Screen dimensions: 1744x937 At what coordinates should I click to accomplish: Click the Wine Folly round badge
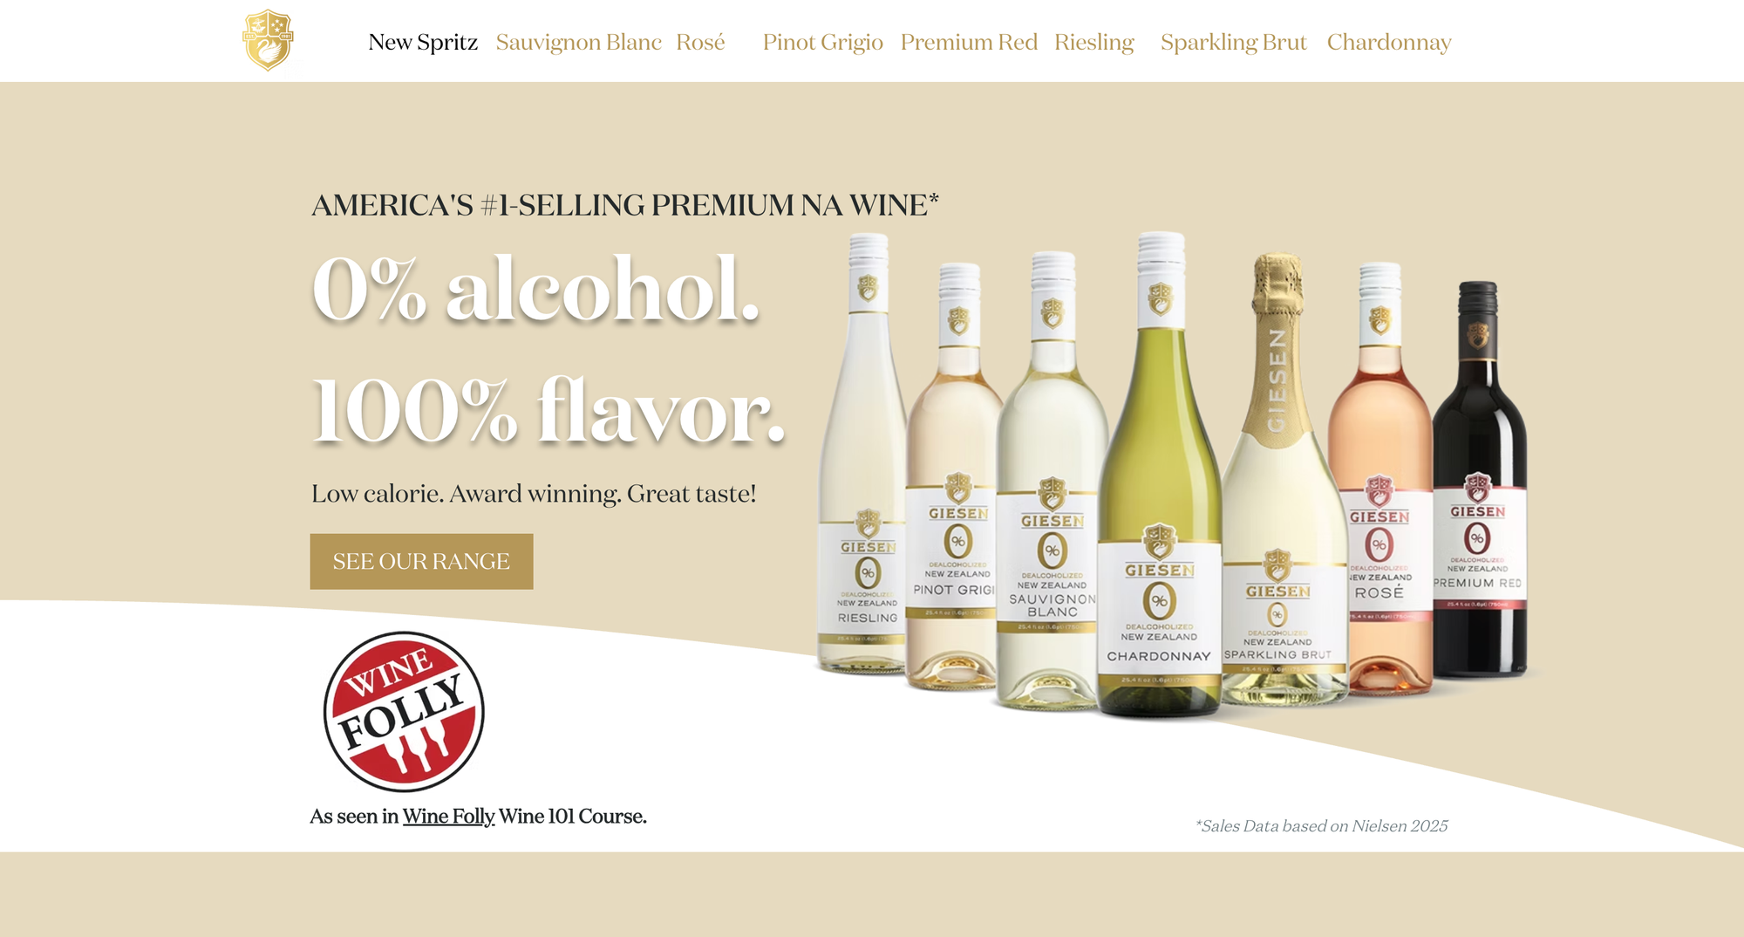coord(404,711)
